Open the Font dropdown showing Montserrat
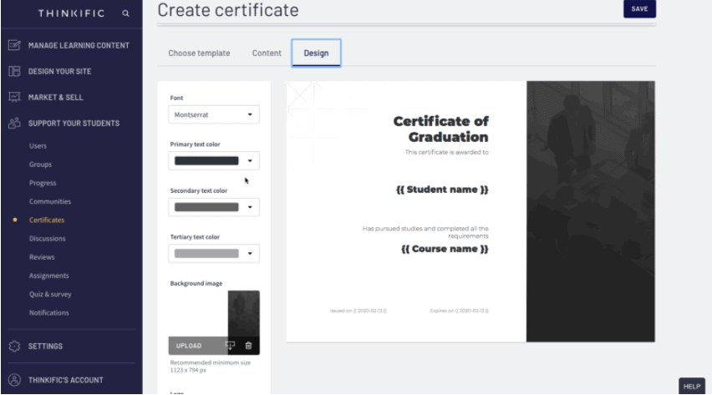This screenshot has height=395, width=712. (x=214, y=114)
